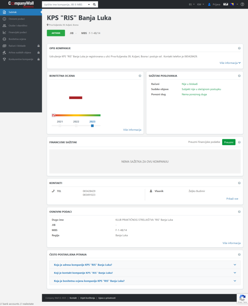Click the red rating bar indicator
248x306 pixels.
(x=76, y=98)
